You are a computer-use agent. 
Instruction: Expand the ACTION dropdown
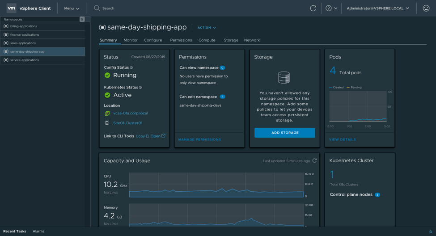(207, 28)
